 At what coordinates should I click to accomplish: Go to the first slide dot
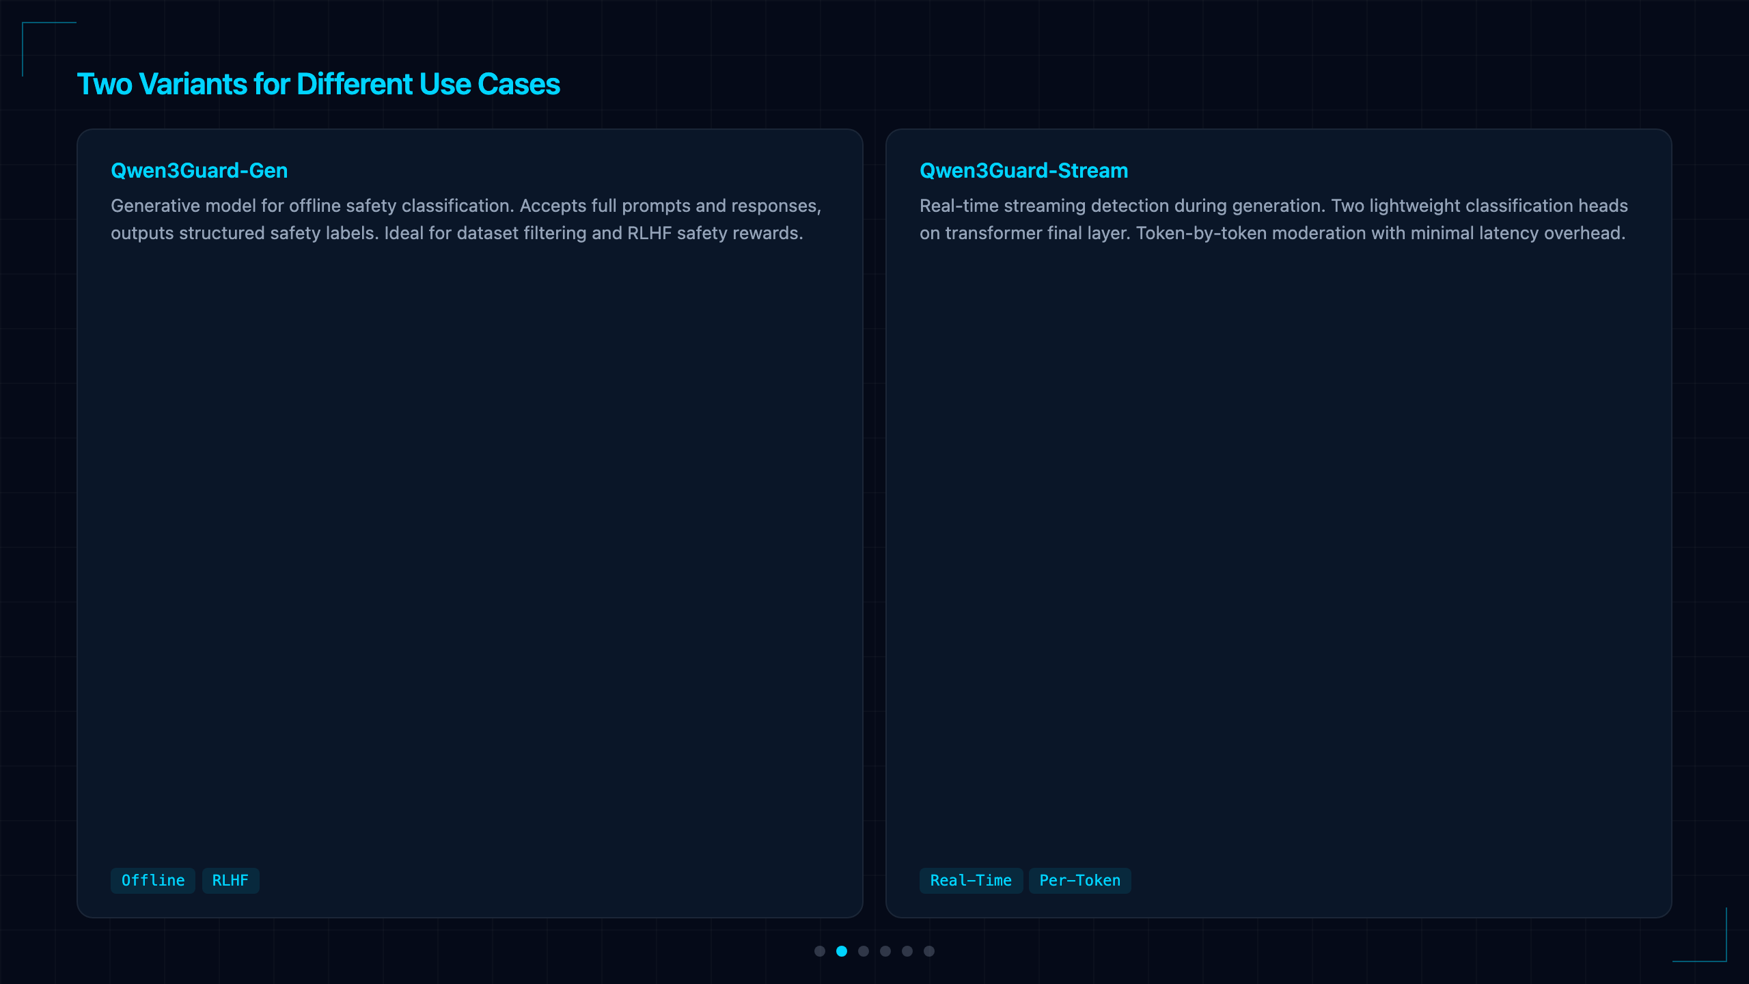tap(820, 951)
